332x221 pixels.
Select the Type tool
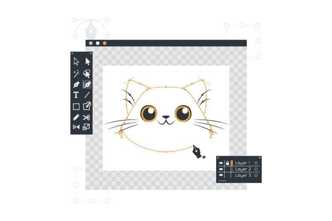click(76, 95)
